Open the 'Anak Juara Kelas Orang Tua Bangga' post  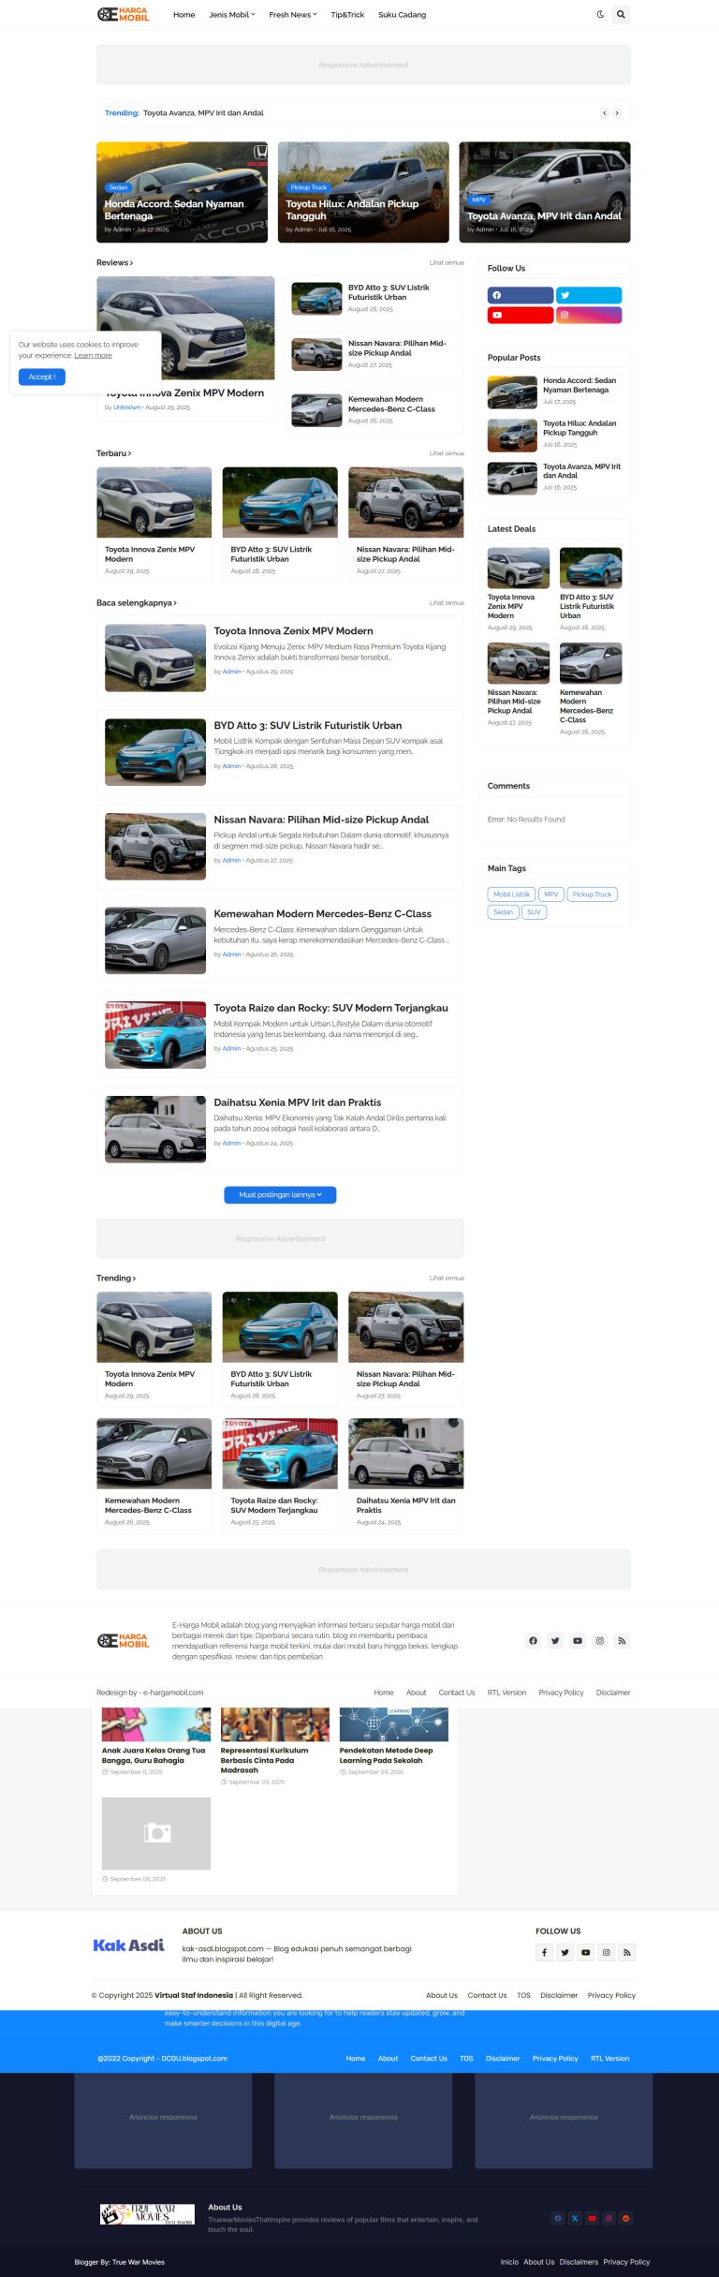pos(154,1755)
